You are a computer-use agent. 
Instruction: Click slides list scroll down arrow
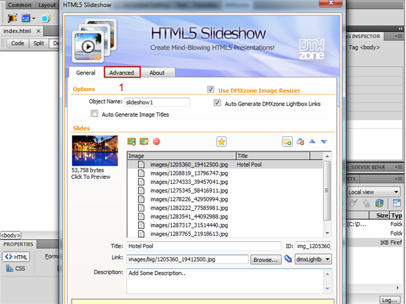click(x=327, y=233)
